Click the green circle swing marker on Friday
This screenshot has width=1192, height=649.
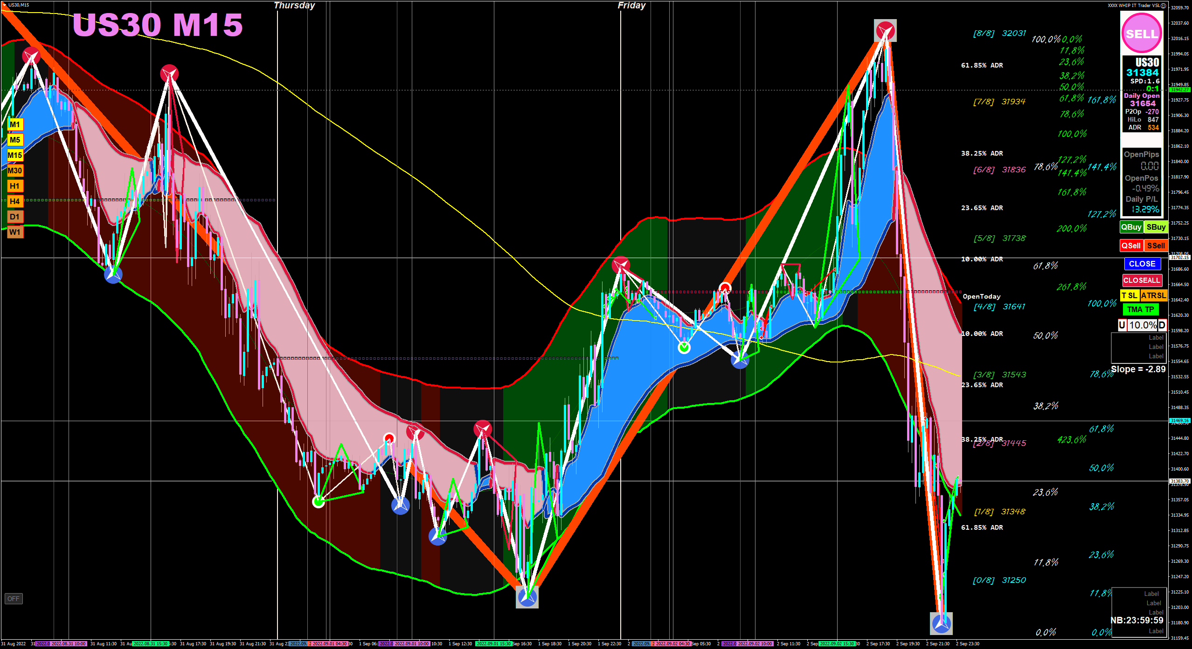[x=684, y=347]
